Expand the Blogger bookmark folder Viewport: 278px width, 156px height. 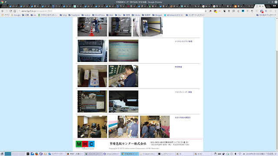pyautogui.click(x=157, y=15)
